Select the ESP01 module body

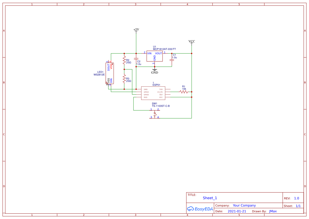point(153,93)
